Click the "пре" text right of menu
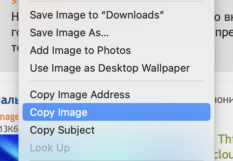Image resolution: width=233 pixels, height=161 pixels. pyautogui.click(x=224, y=33)
